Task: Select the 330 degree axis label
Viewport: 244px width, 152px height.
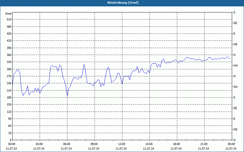Action: coord(9,62)
